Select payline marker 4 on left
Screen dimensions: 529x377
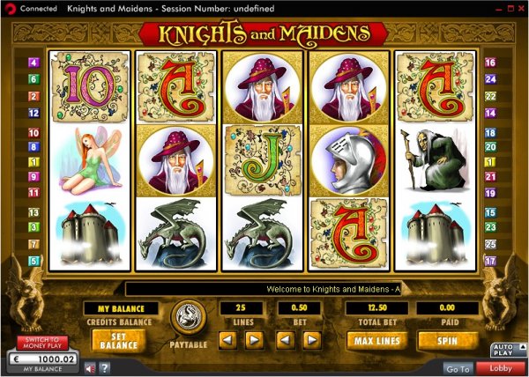[34, 63]
